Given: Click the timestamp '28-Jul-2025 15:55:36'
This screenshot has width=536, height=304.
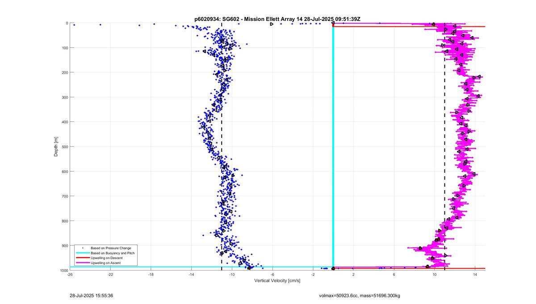Looking at the screenshot, I should (91, 295).
